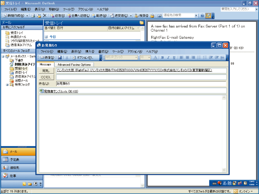Click the CC(C) button
The height and width of the screenshot is (194, 259).
46,77
